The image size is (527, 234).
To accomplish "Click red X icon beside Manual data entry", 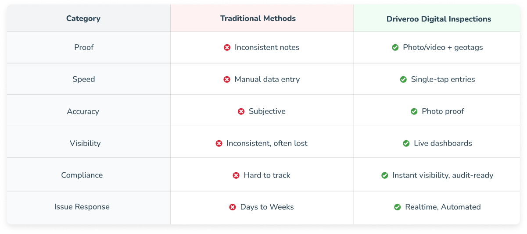I will coord(227,79).
